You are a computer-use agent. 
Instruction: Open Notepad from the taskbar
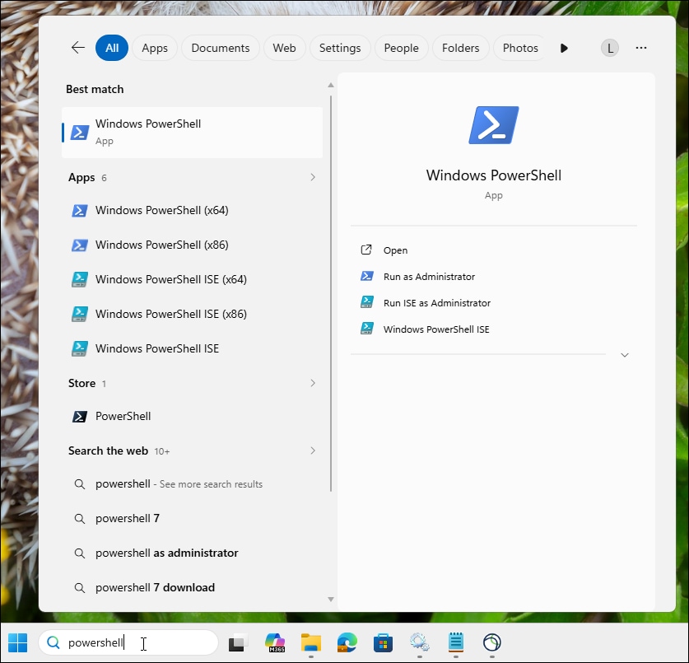[456, 642]
